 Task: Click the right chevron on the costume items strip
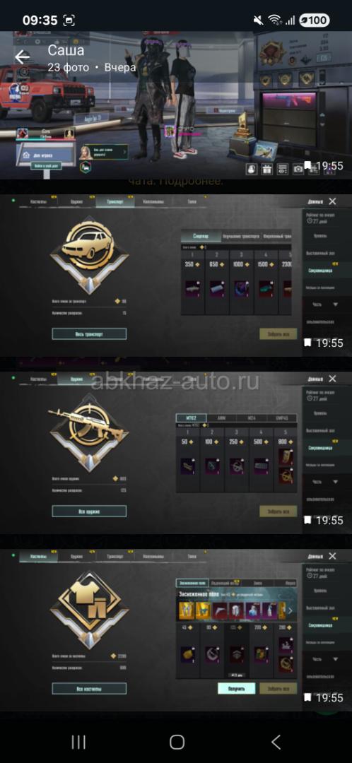(291, 610)
